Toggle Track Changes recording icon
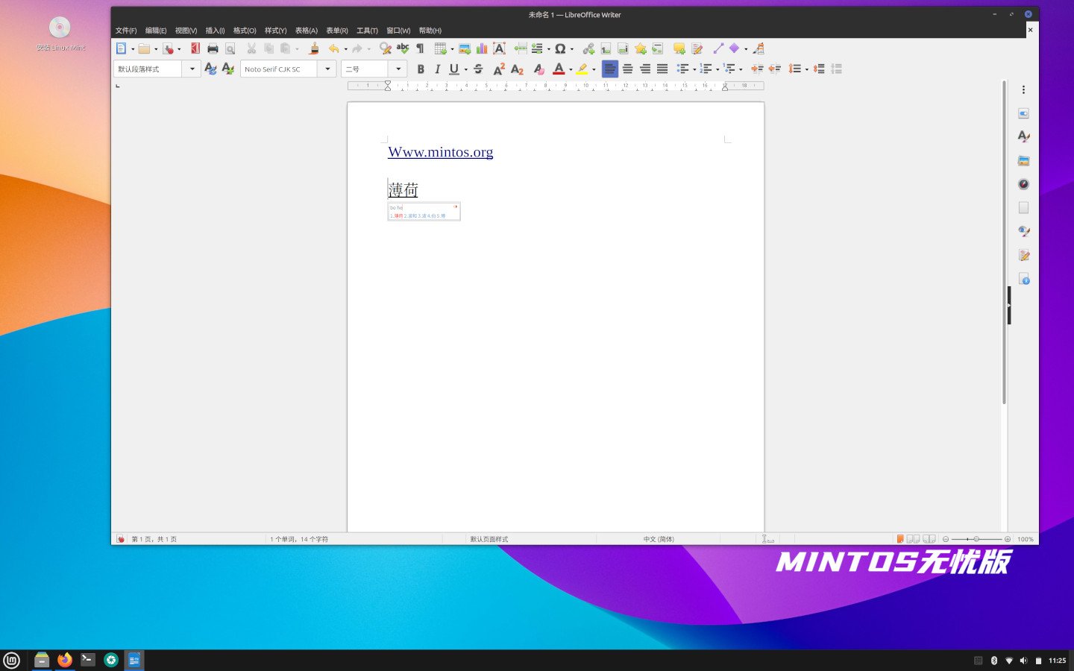The image size is (1074, 671). (697, 48)
